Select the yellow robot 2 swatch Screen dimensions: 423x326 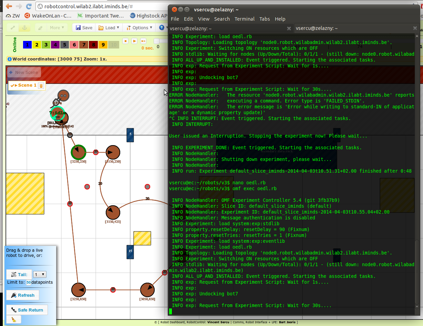click(x=37, y=45)
